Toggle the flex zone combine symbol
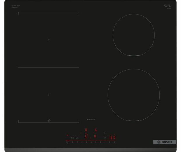The height and width of the screenshot is (152, 181). tap(73, 137)
